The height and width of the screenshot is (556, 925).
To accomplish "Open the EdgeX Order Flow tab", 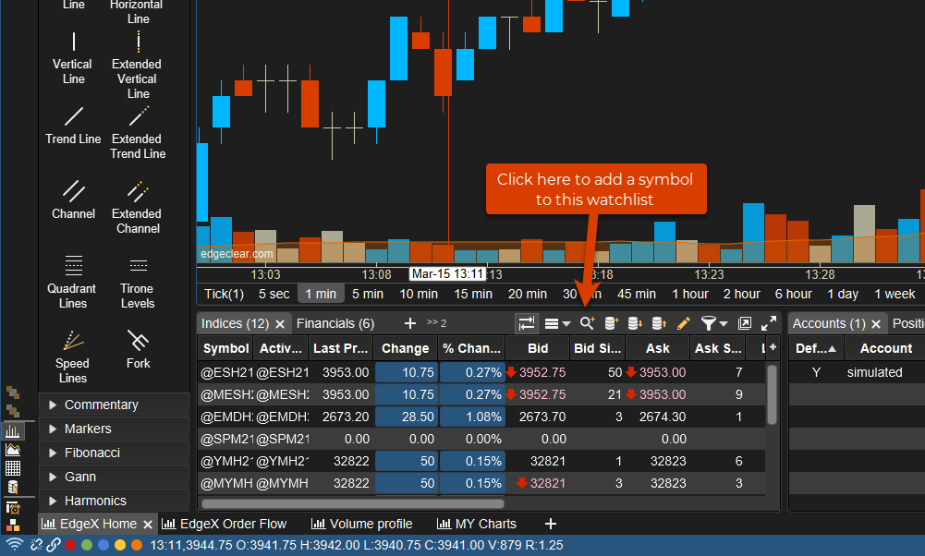I will tap(225, 524).
